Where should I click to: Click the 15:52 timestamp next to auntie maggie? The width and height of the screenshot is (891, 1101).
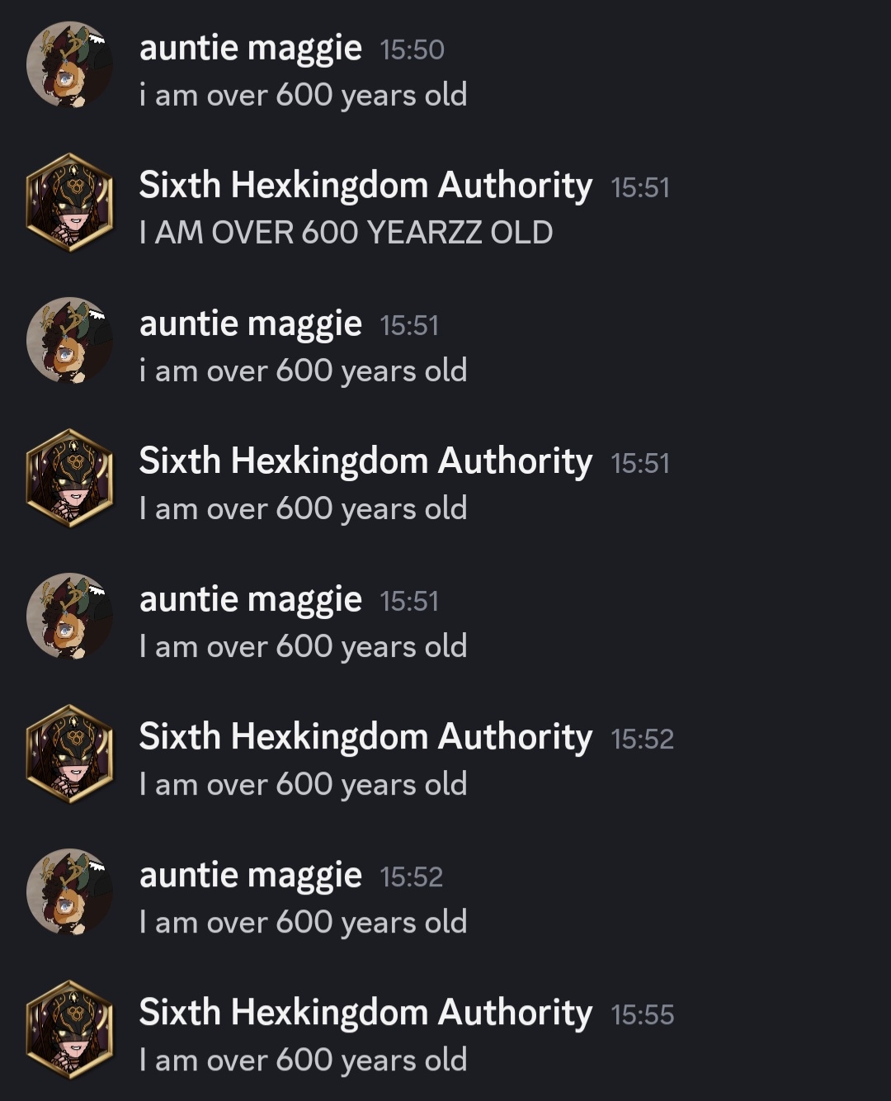tap(412, 877)
